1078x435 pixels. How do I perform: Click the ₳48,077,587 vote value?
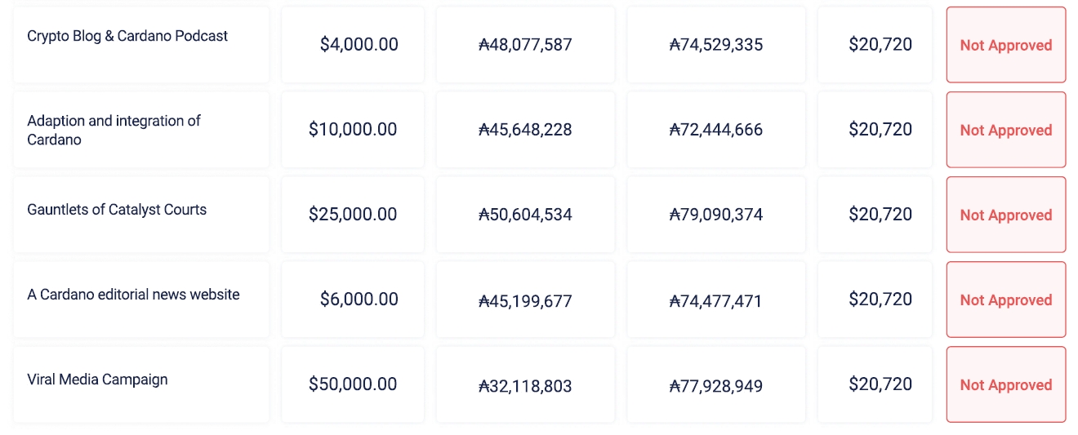525,45
